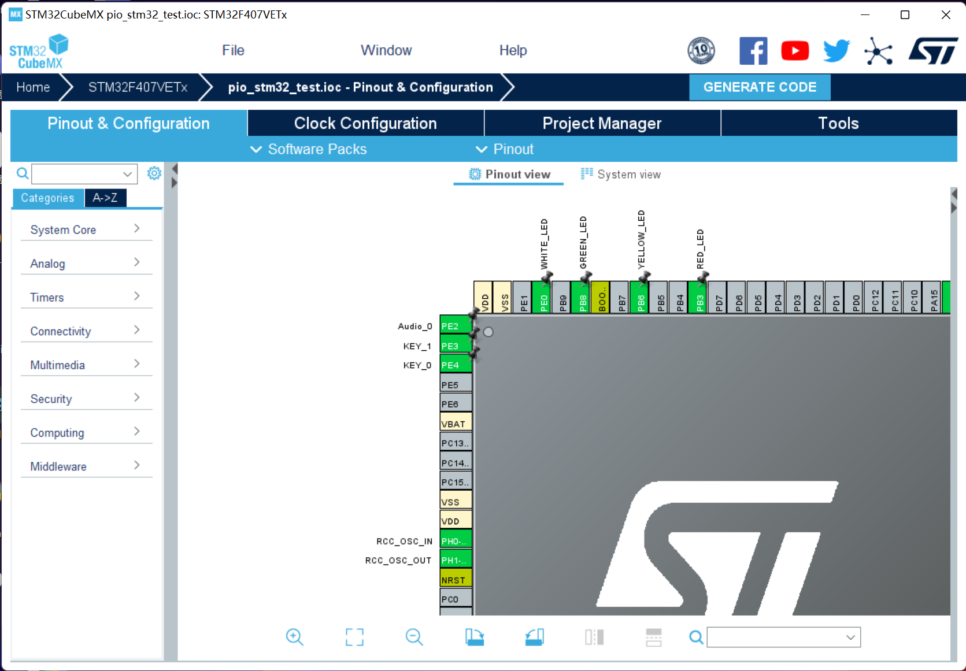Click the ST community network icon
The image size is (966, 671).
click(878, 51)
